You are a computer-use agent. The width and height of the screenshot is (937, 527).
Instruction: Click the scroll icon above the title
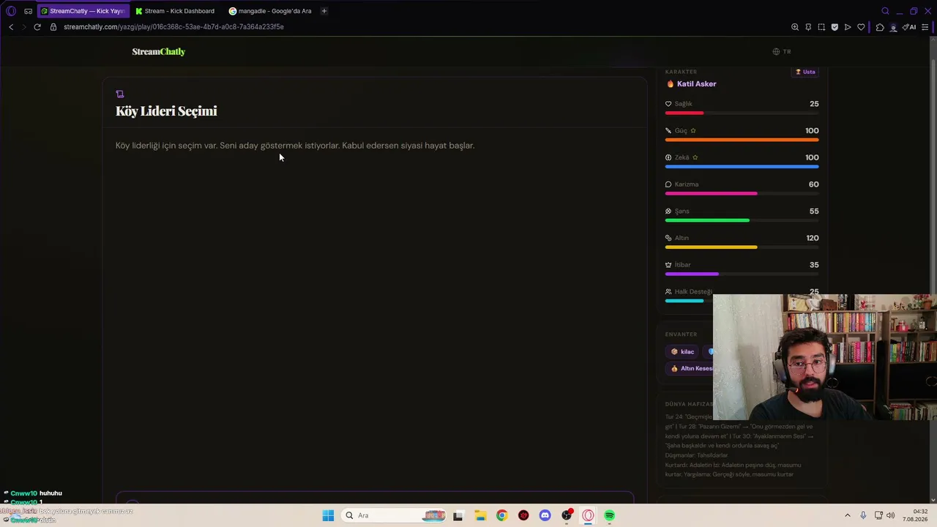tap(120, 94)
